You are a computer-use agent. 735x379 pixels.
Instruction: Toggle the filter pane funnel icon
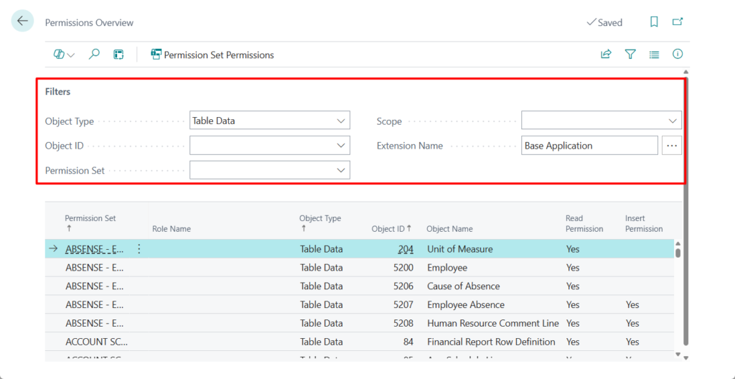tap(630, 55)
